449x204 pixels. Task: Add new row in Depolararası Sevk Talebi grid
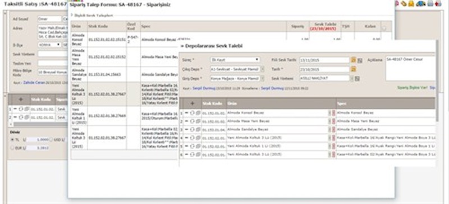coord(192,103)
